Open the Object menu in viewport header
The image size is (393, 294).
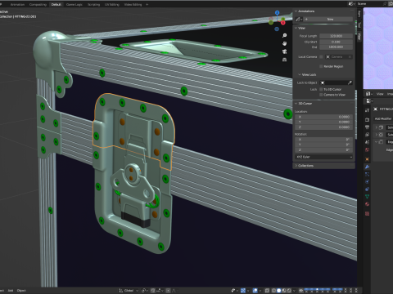(x=21, y=291)
